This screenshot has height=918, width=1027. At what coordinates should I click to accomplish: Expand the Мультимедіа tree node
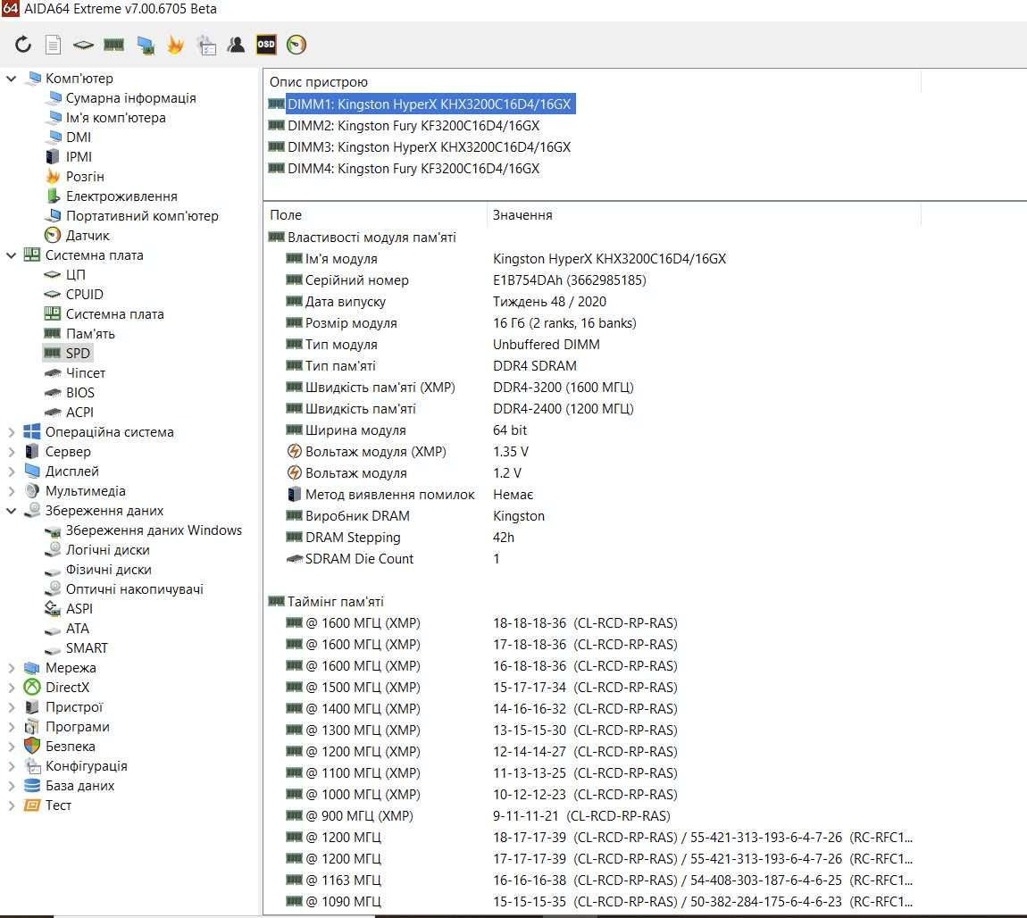tap(11, 491)
